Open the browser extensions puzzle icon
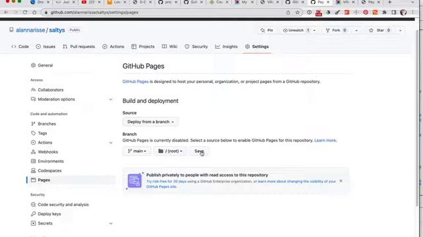 pyautogui.click(x=385, y=13)
